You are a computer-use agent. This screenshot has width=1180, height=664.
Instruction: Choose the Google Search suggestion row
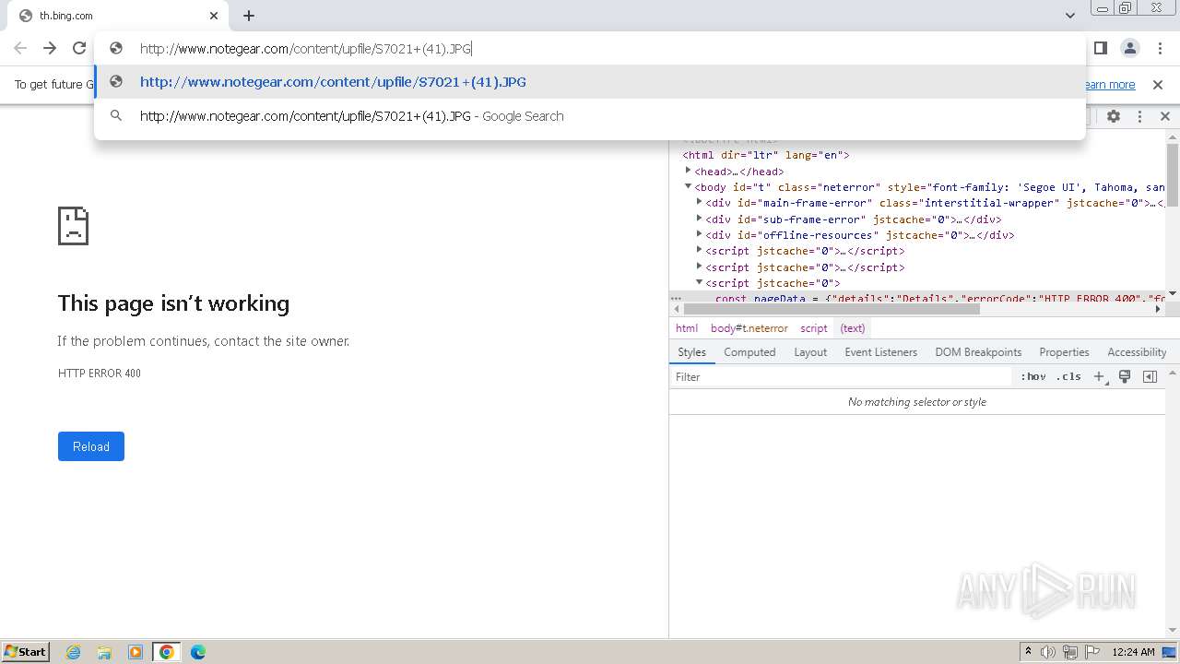point(590,116)
